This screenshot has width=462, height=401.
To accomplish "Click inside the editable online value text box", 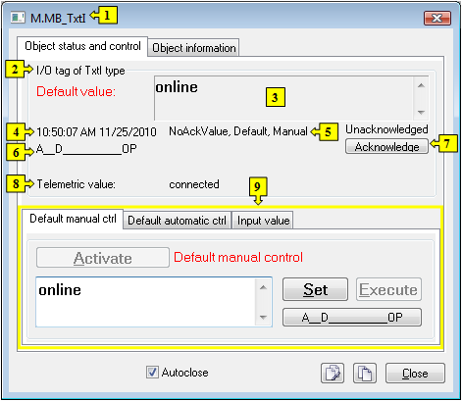I will (x=145, y=302).
